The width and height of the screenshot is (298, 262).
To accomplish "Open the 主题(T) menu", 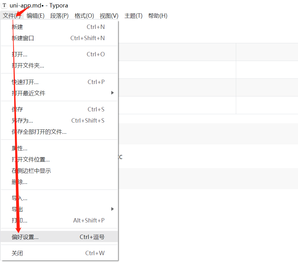I will click(133, 16).
